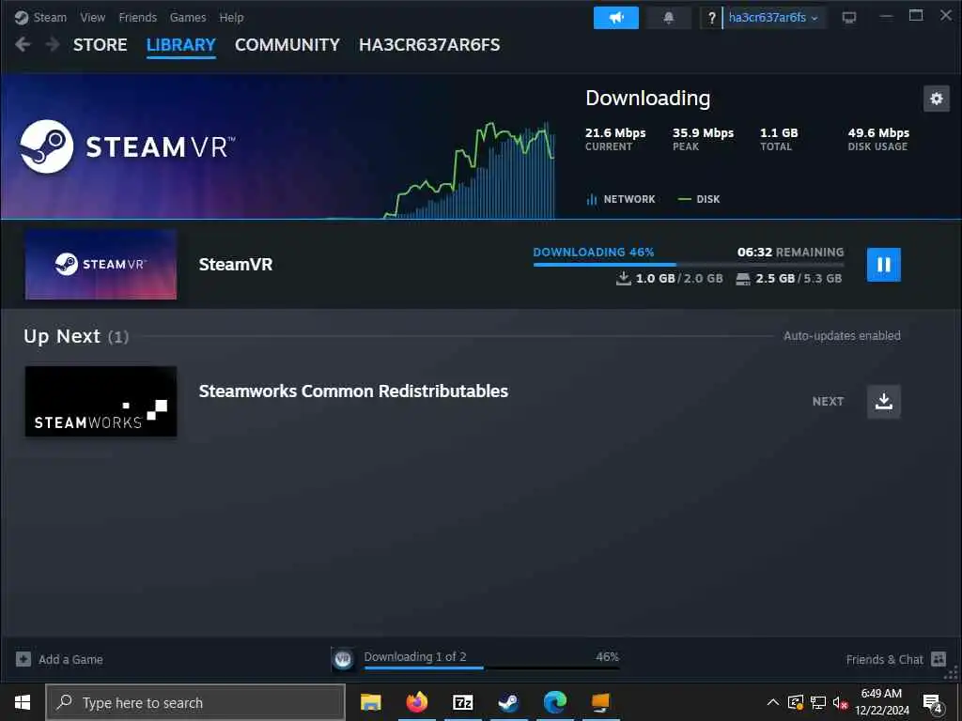The height and width of the screenshot is (721, 962).
Task: Click the Friends & Chat icon
Action: (939, 659)
